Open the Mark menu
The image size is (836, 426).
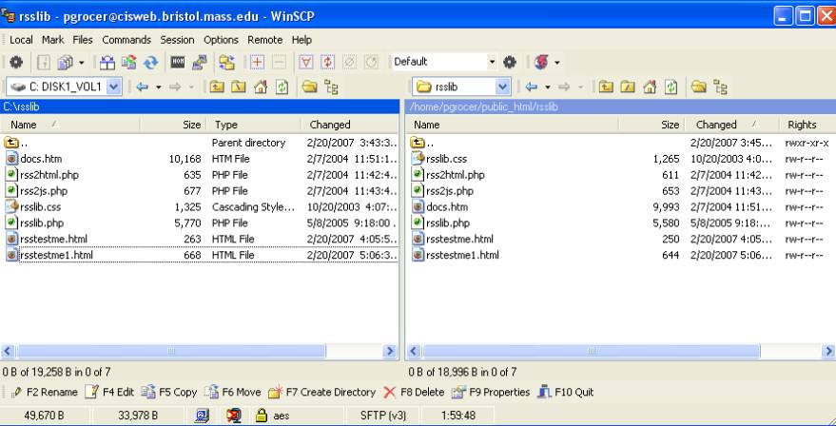tap(52, 40)
